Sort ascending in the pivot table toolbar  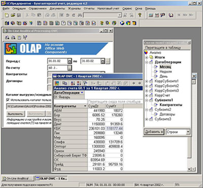[73, 83]
